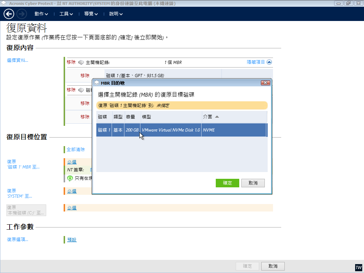Click the 選擇資料... link

(17, 60)
